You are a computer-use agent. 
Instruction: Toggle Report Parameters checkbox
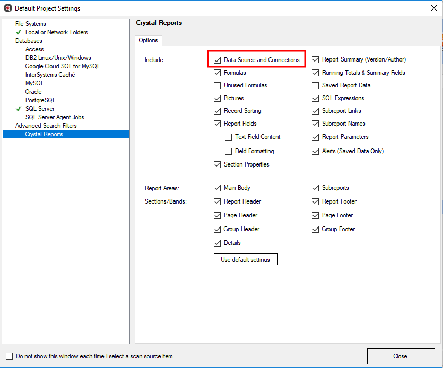pos(315,137)
